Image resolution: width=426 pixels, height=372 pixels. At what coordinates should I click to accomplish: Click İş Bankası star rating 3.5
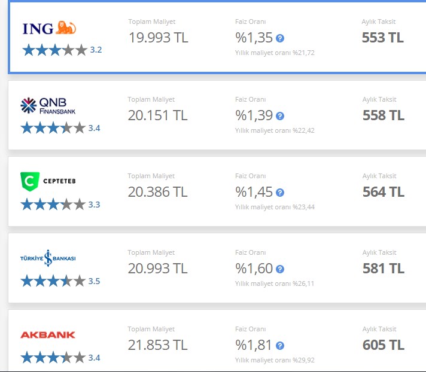[x=60, y=281]
